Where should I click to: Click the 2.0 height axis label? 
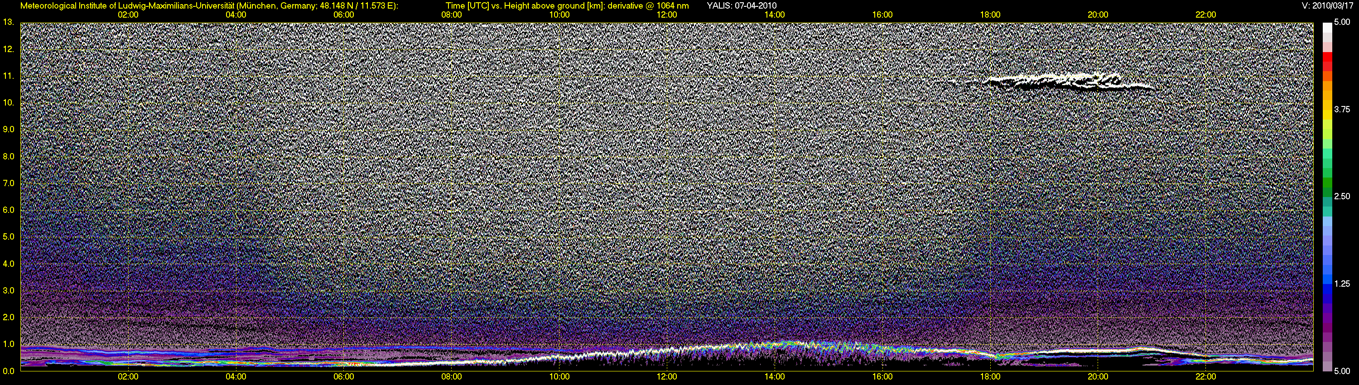point(9,317)
